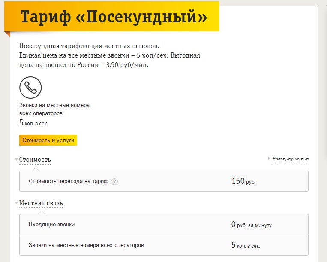Select the Стоимость и услуги tab

[x=48, y=140]
